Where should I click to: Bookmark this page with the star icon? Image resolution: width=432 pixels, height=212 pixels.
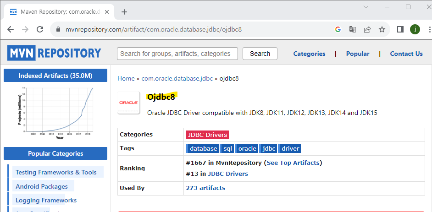pos(382,29)
